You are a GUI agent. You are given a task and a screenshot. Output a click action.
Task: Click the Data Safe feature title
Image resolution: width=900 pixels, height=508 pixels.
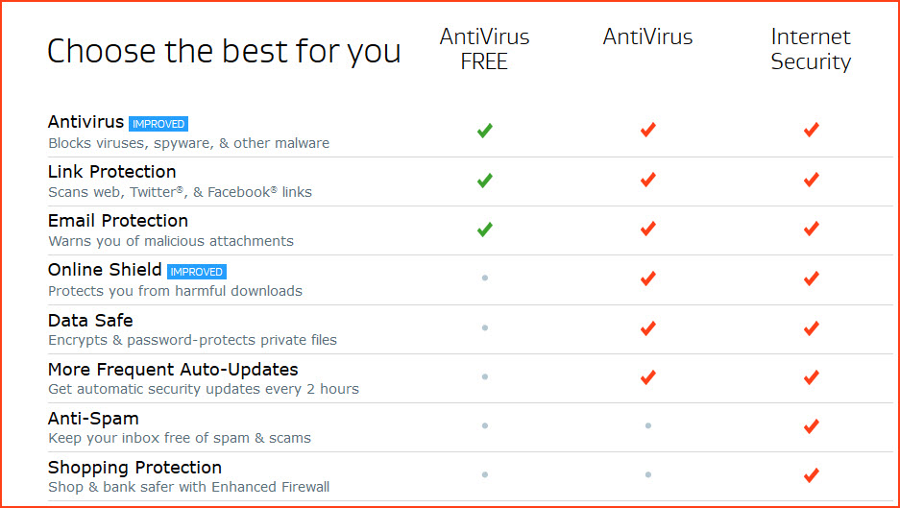pos(90,320)
